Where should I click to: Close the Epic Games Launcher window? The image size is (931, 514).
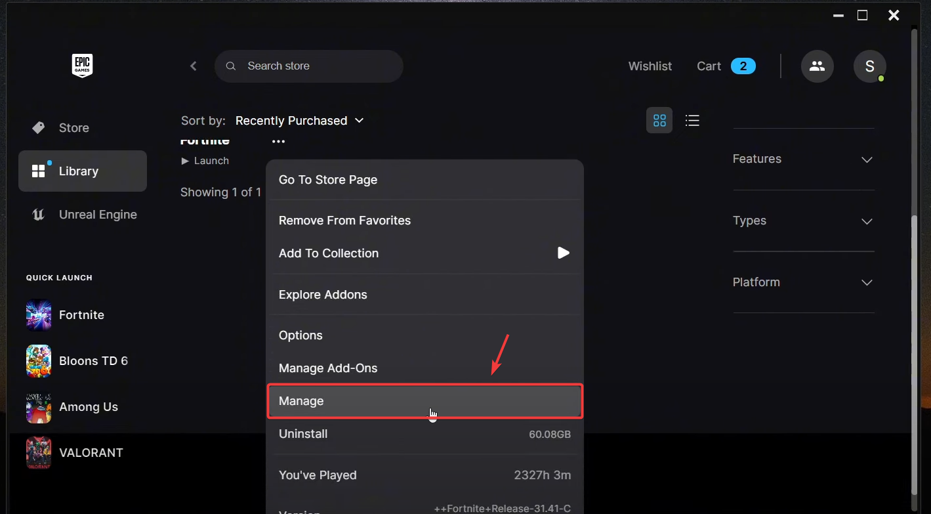(x=894, y=15)
